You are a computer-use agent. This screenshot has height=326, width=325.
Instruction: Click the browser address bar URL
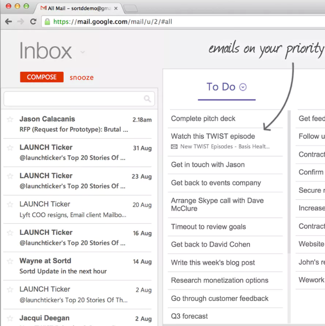(112, 21)
